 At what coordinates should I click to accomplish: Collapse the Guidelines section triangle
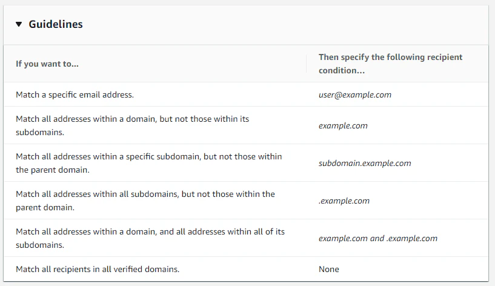pyautogui.click(x=18, y=25)
